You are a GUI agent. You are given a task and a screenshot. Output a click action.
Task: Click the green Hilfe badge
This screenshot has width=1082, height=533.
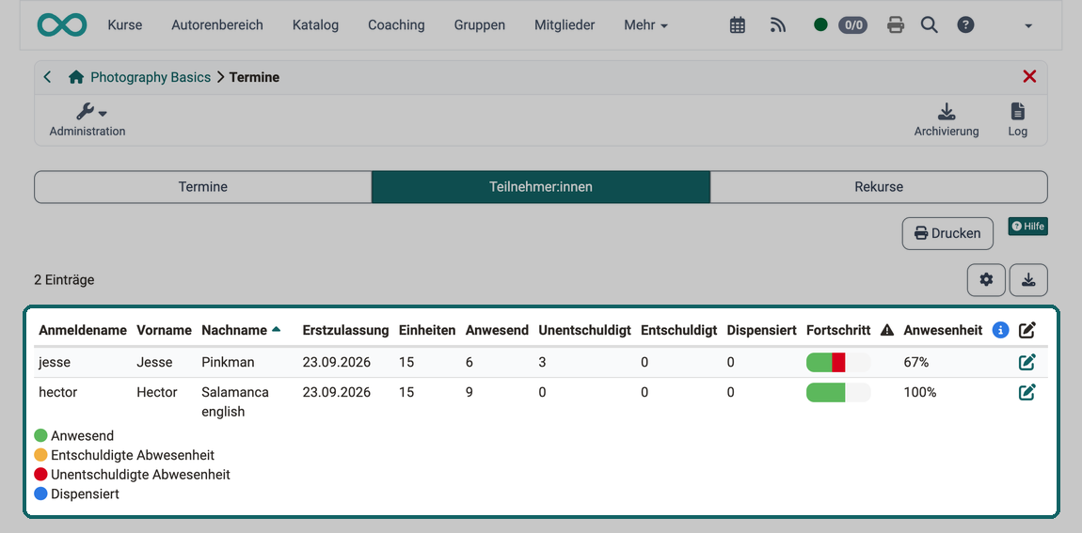(x=1028, y=227)
